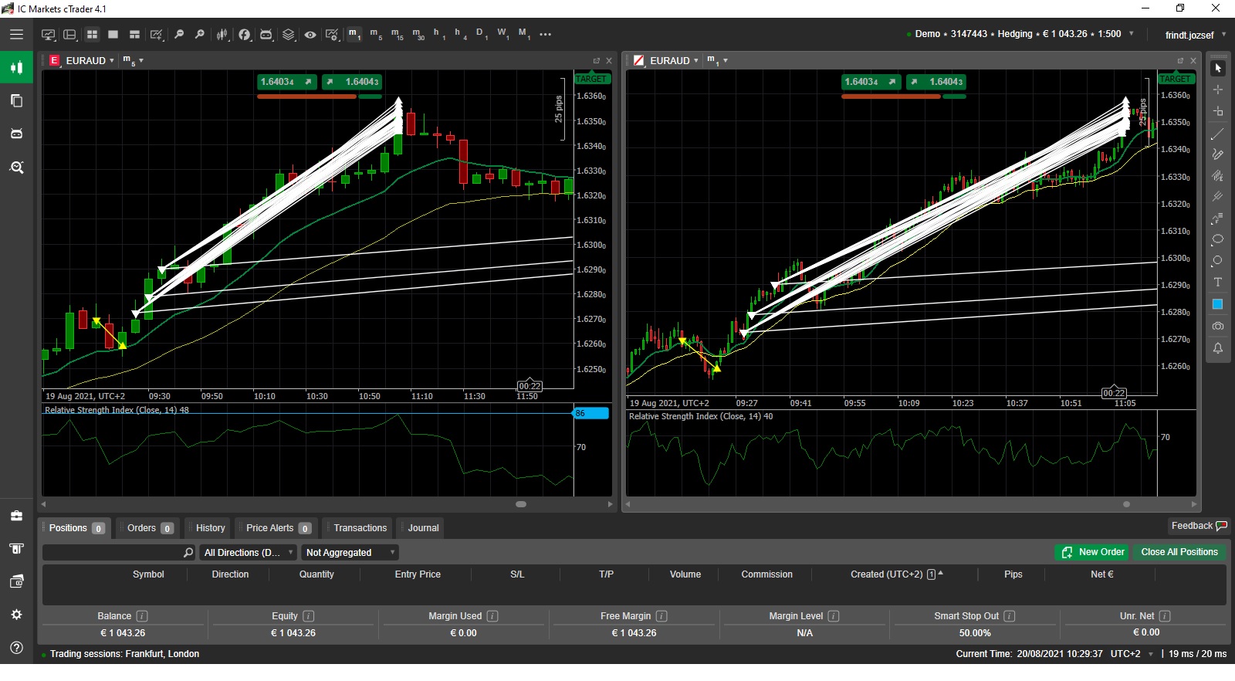Toggle the eye visibility icon in toolbar
Screen dimensions: 1235x681
pos(310,35)
